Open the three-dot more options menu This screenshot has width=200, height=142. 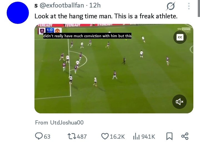pyautogui.click(x=189, y=6)
